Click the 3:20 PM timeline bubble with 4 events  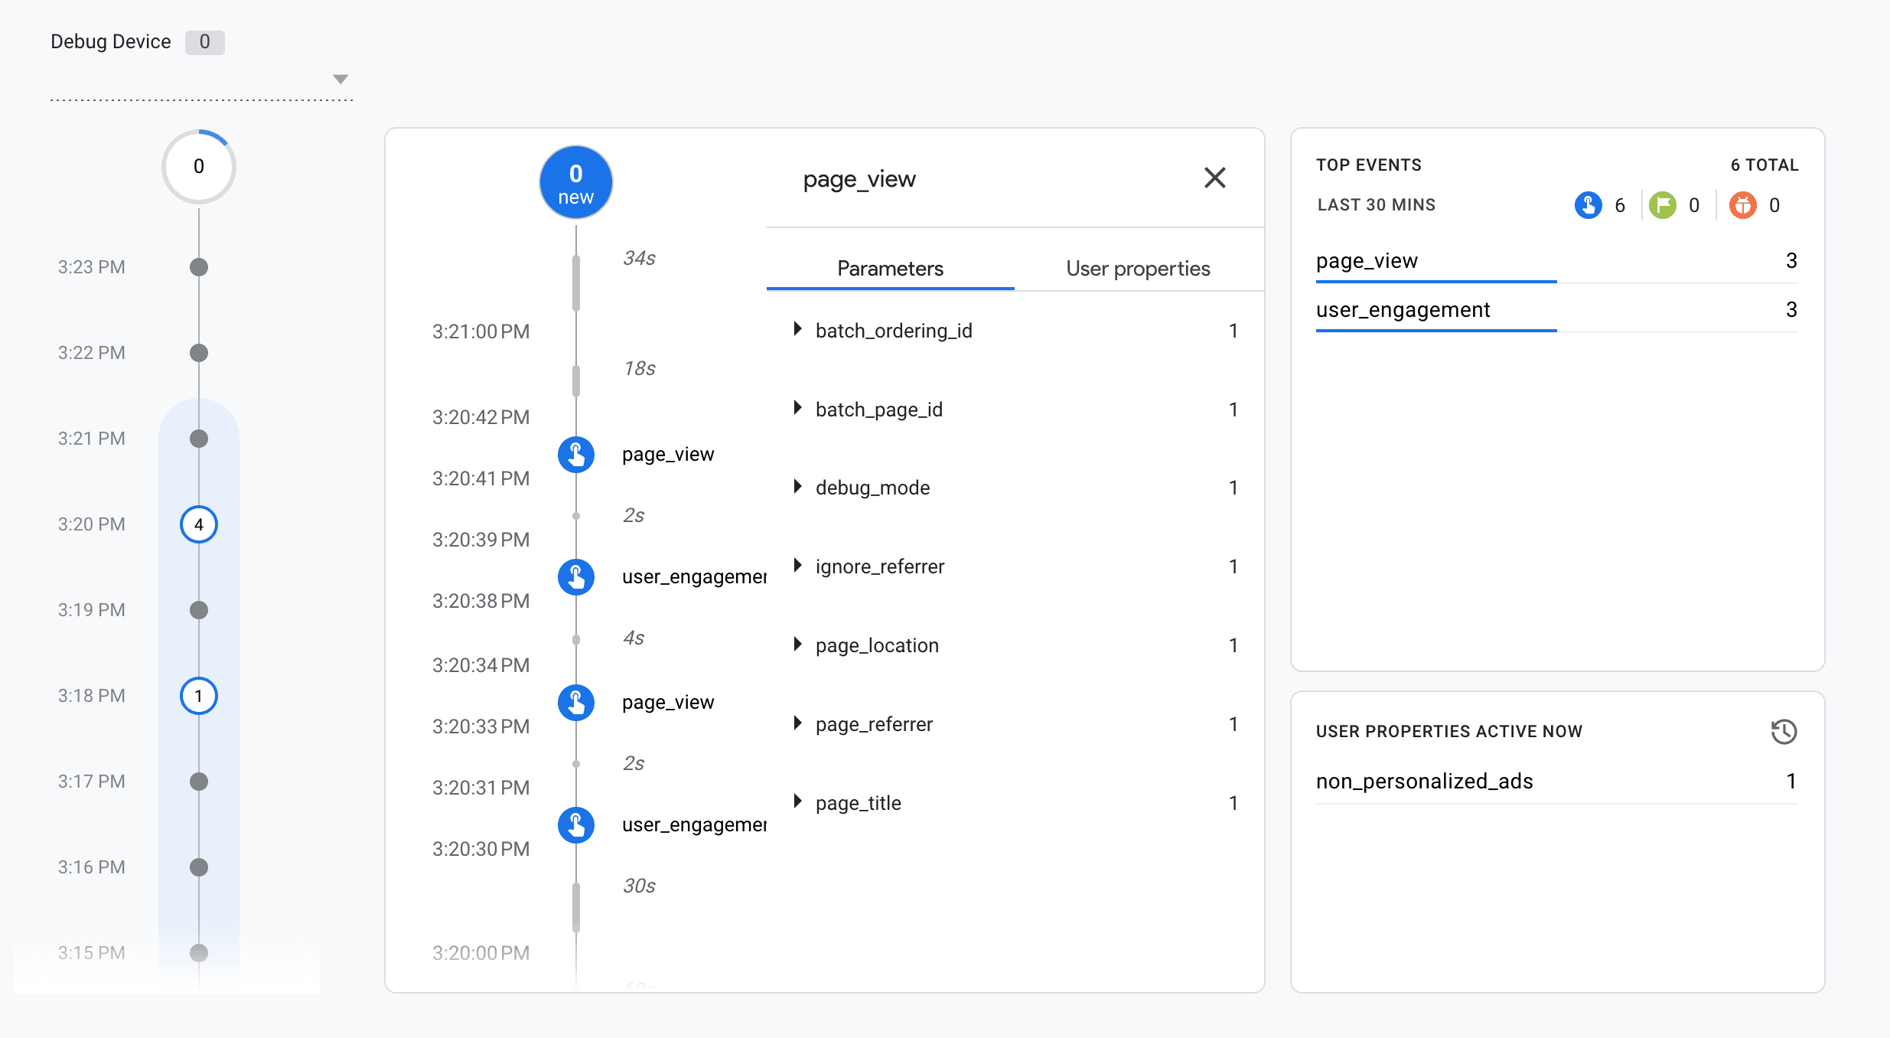pyautogui.click(x=199, y=525)
